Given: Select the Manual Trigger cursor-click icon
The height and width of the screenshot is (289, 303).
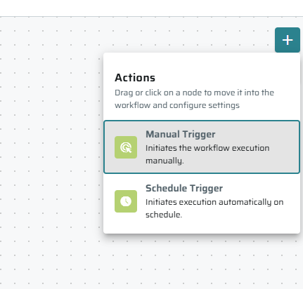Looking at the screenshot, I should [x=126, y=147].
